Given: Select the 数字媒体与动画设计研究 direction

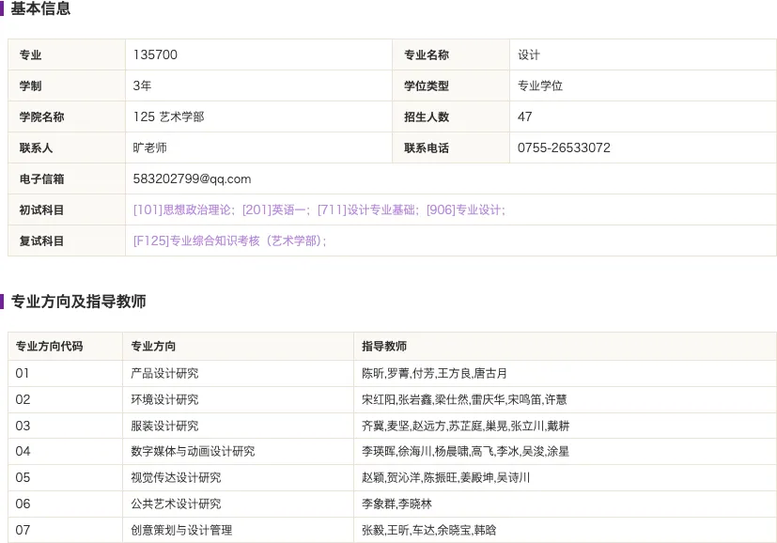Looking at the screenshot, I should tap(193, 451).
